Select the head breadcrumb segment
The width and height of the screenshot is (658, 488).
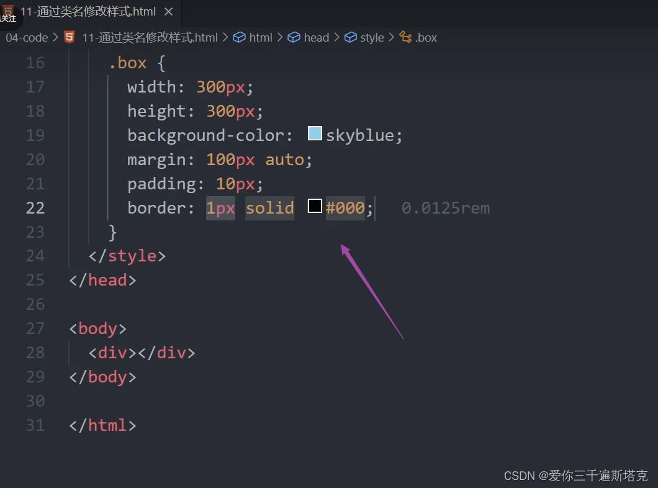click(317, 38)
